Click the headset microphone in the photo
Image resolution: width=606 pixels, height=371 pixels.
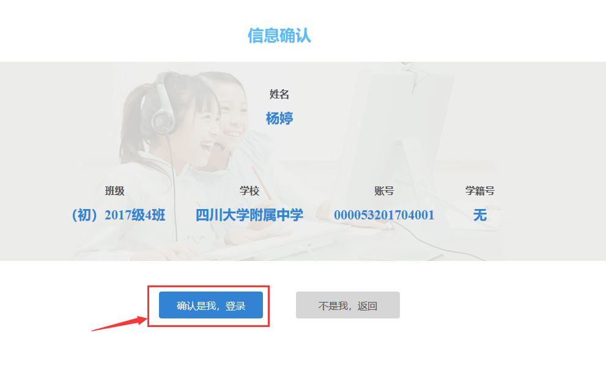220,147
